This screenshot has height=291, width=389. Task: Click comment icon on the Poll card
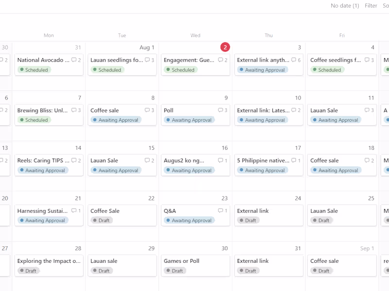(x=221, y=111)
